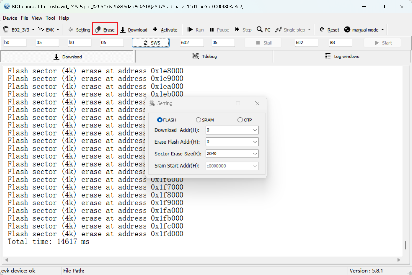Open the Device menu
The width and height of the screenshot is (412, 275).
click(10, 18)
